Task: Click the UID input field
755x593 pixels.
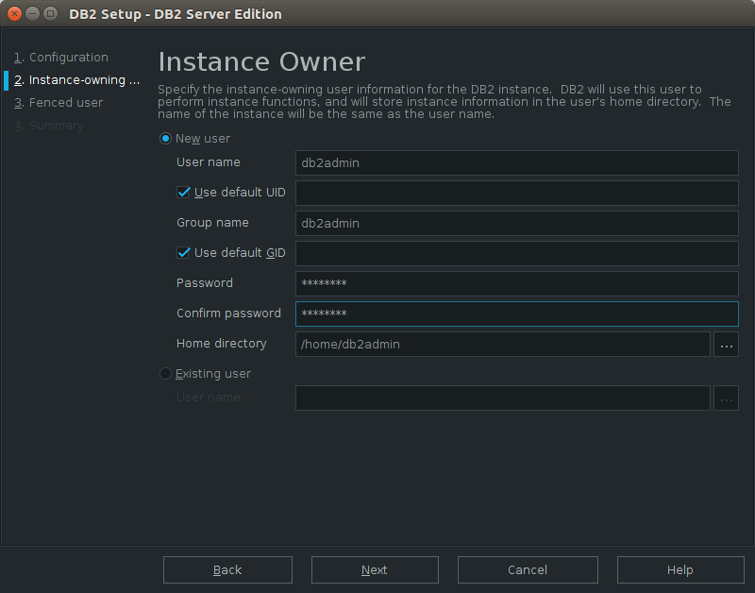Action: click(x=516, y=194)
